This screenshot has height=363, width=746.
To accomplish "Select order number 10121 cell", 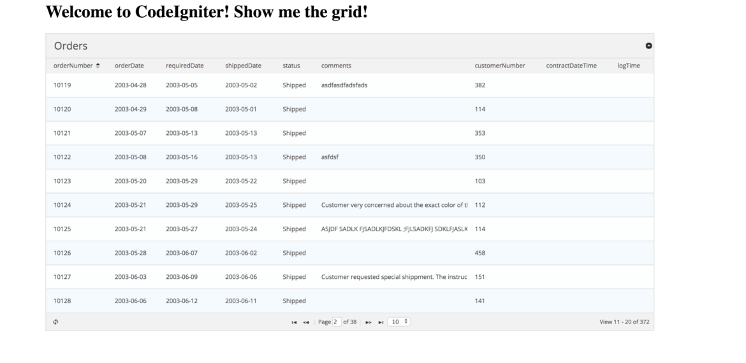I will click(x=62, y=133).
